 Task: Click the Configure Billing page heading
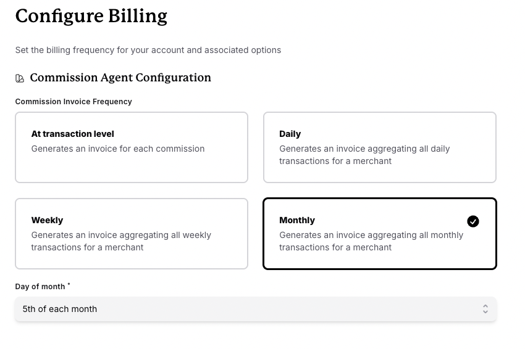(91, 16)
